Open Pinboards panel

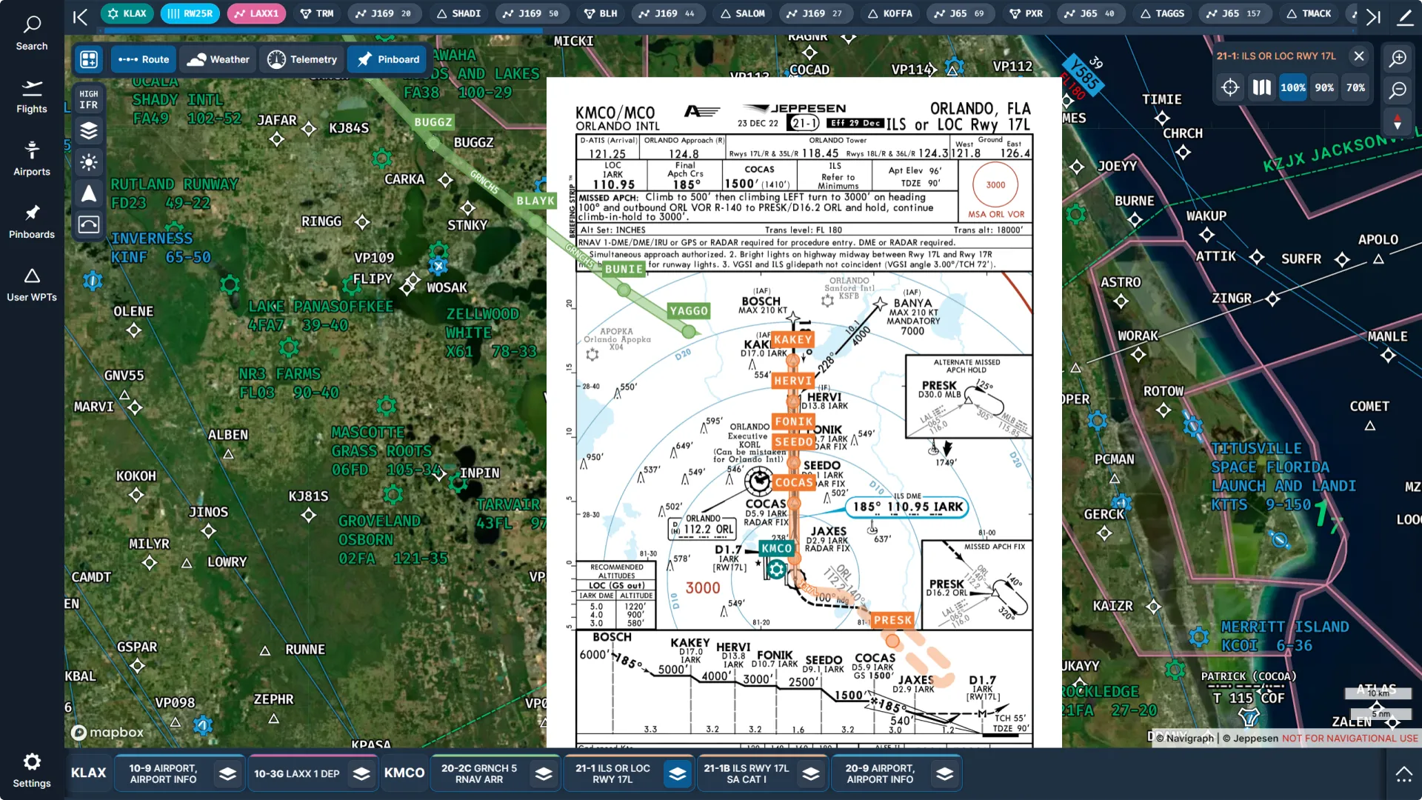pyautogui.click(x=32, y=221)
